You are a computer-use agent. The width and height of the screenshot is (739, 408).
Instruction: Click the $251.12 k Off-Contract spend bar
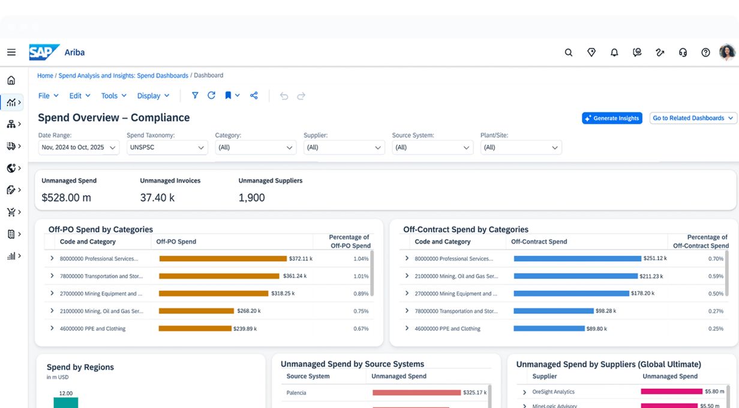coord(578,259)
